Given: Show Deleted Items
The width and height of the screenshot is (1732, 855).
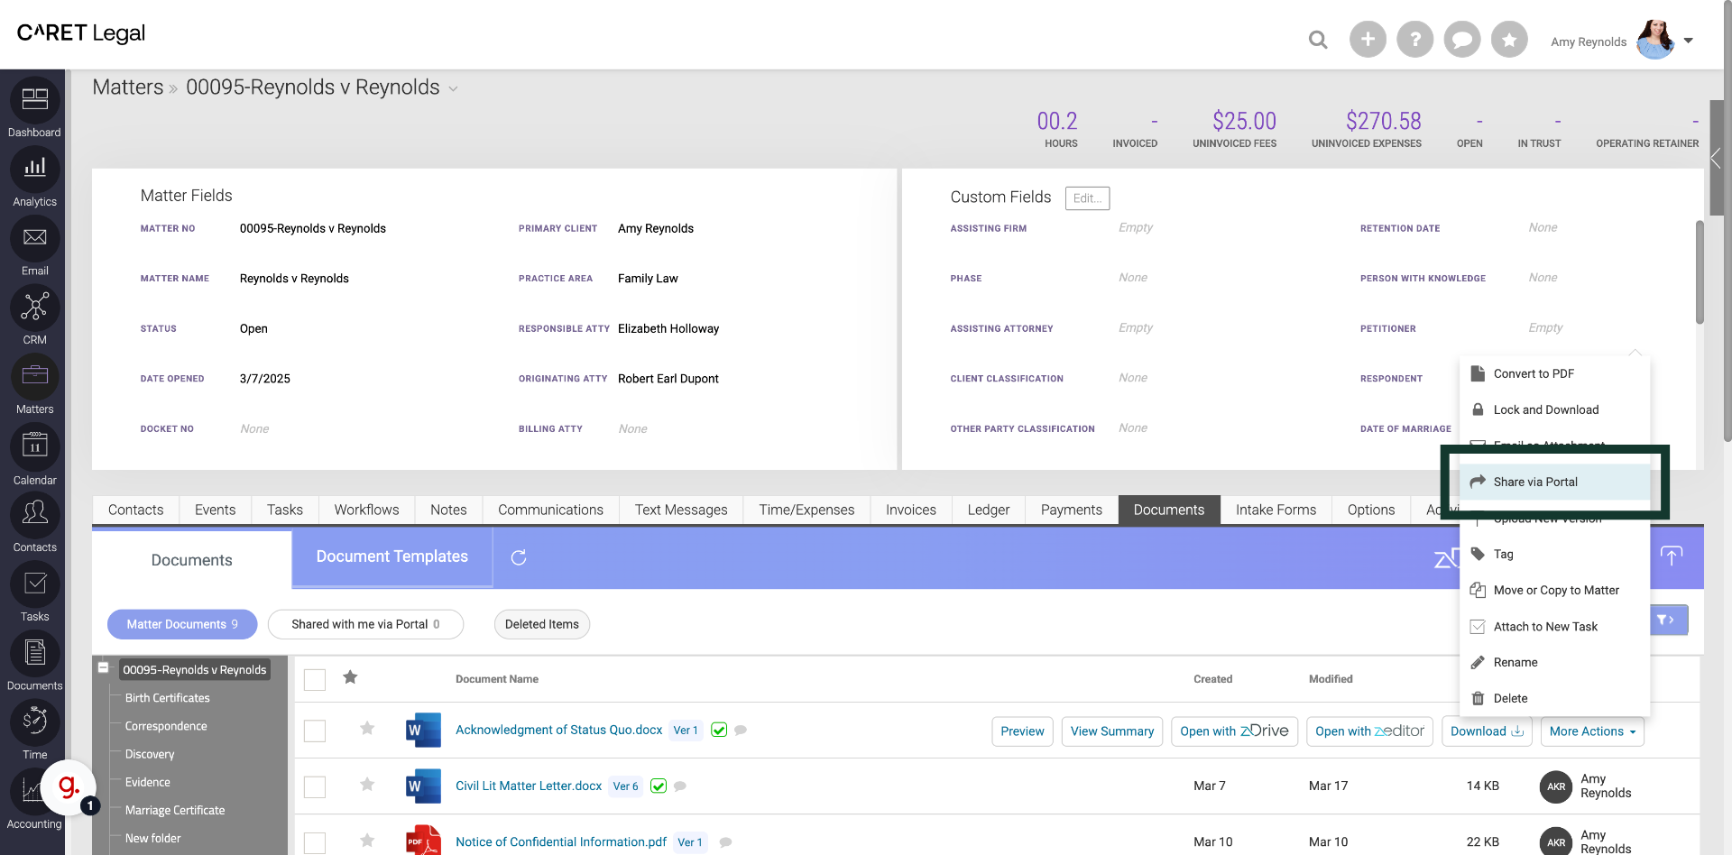Looking at the screenshot, I should click(541, 624).
